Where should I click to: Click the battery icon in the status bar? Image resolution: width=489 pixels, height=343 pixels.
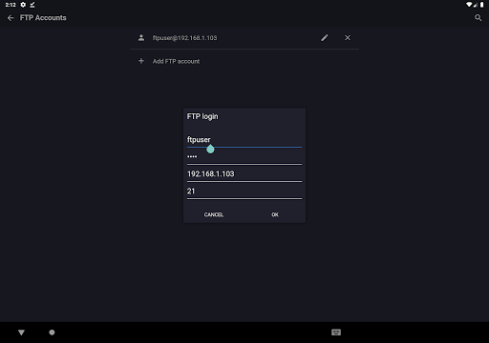tap(481, 5)
